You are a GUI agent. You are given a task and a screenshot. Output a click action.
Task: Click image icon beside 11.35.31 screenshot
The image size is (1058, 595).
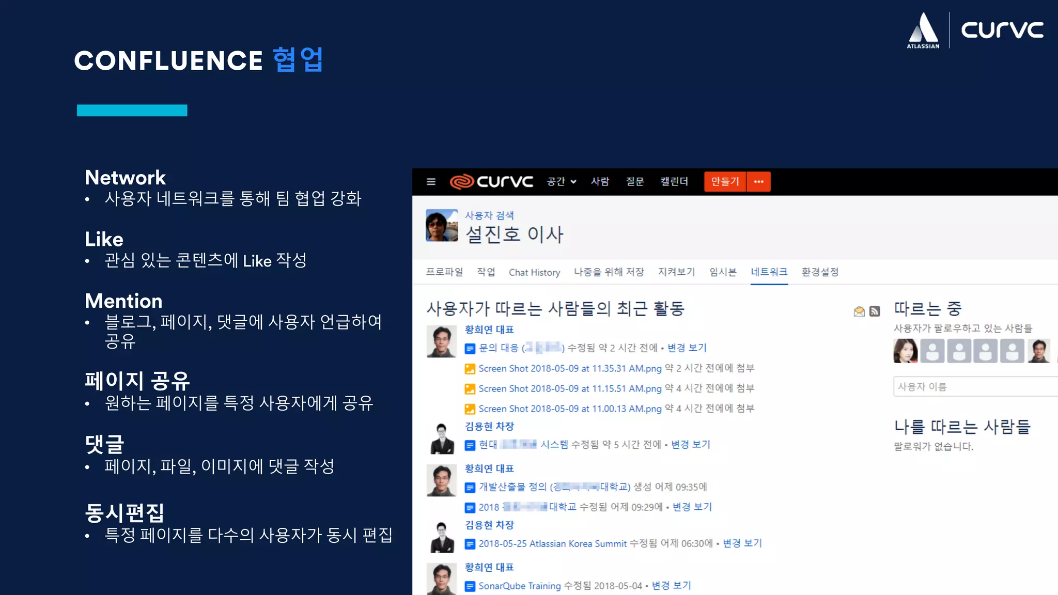coord(470,369)
